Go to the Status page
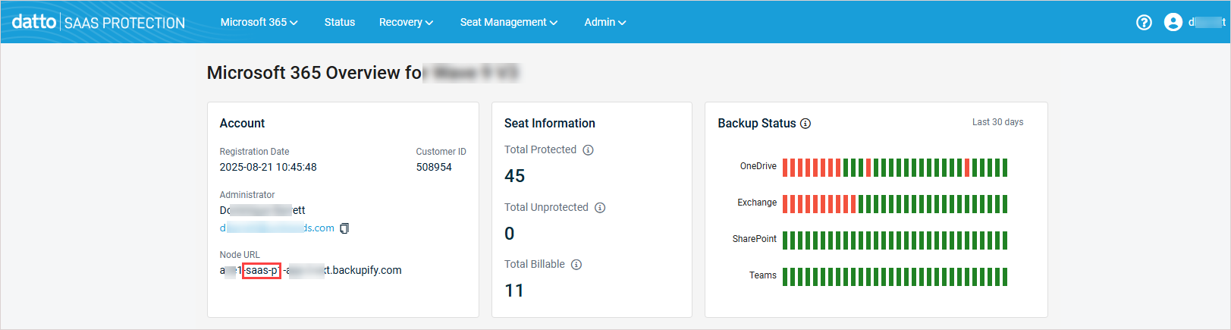This screenshot has height=330, width=1231. 339,22
